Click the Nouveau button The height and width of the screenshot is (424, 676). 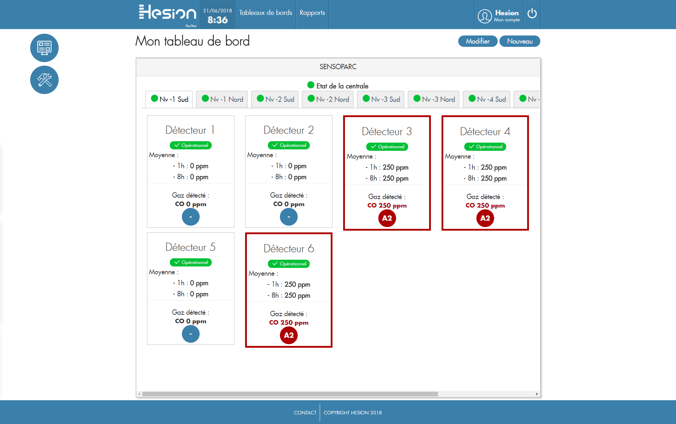520,41
